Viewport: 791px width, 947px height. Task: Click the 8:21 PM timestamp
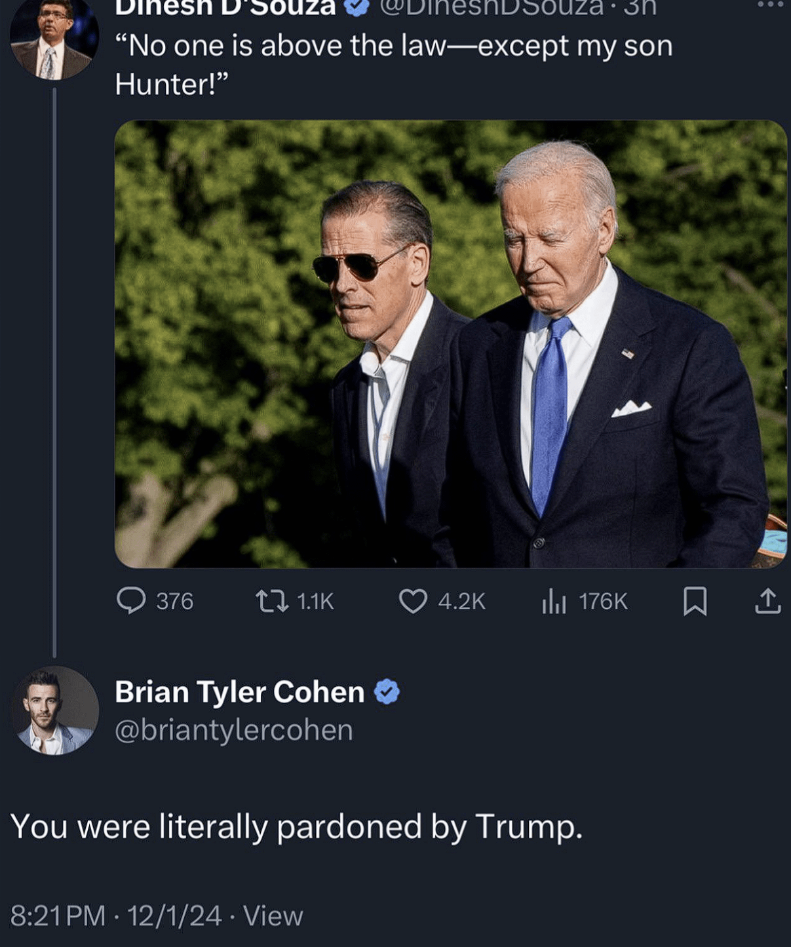pyautogui.click(x=58, y=916)
